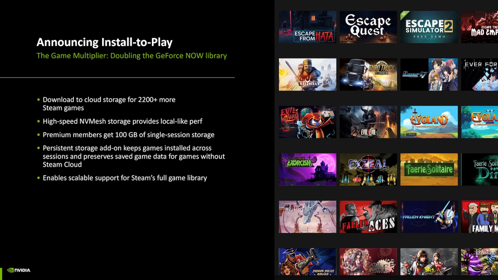Image resolution: width=498 pixels, height=280 pixels.
Task: Open the Evoland thumbnail
Action: coord(428,122)
